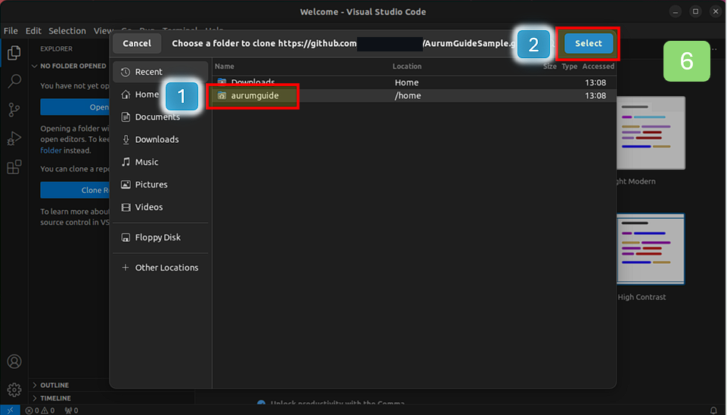Select the aurumguide folder row
This screenshot has width=727, height=415.
[414, 96]
